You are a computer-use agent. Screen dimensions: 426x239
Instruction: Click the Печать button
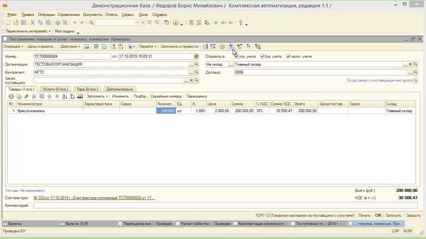click(x=364, y=215)
